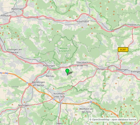This screenshot has width=140, height=125.
Task: Click the Uhingen town label
Action: 101,69
